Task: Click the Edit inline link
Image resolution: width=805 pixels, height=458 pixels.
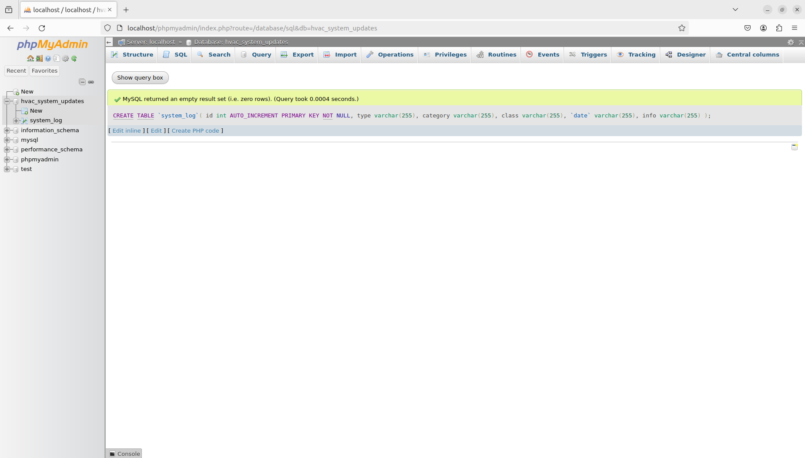Action: coord(127,131)
